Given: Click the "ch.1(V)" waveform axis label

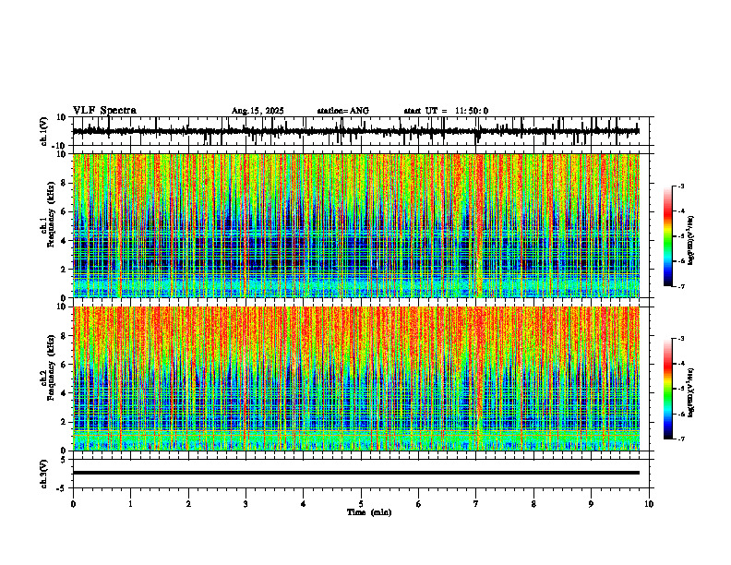Looking at the screenshot, I should (43, 131).
